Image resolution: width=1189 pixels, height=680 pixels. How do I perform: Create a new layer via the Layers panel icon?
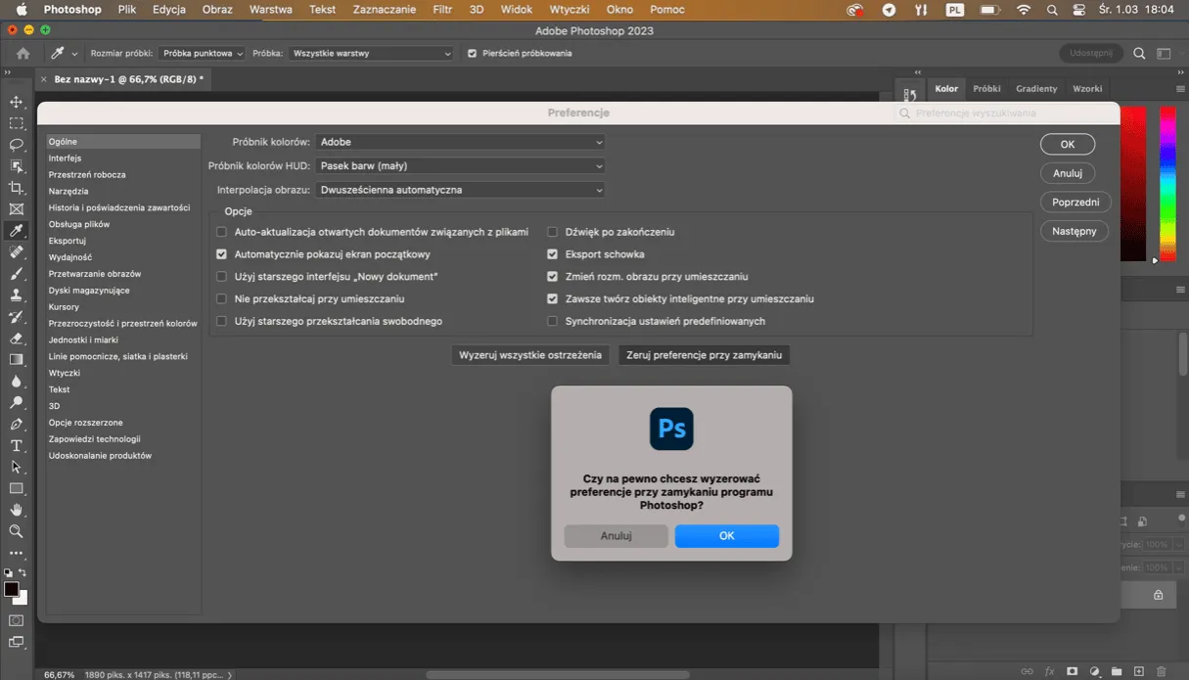coord(1138,671)
